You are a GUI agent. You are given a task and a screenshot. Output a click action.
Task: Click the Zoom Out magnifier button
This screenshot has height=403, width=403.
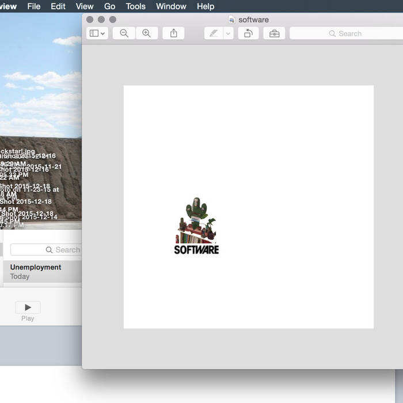(124, 33)
